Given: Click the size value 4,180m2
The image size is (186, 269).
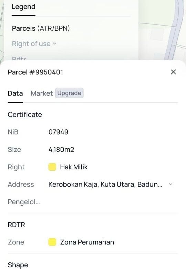Looking at the screenshot, I should point(61,150).
